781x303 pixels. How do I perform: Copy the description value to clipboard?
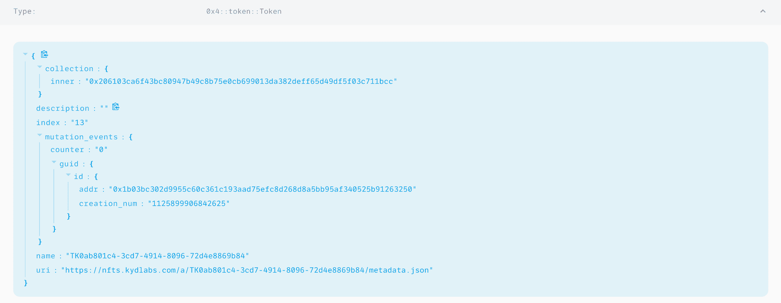[x=116, y=107]
